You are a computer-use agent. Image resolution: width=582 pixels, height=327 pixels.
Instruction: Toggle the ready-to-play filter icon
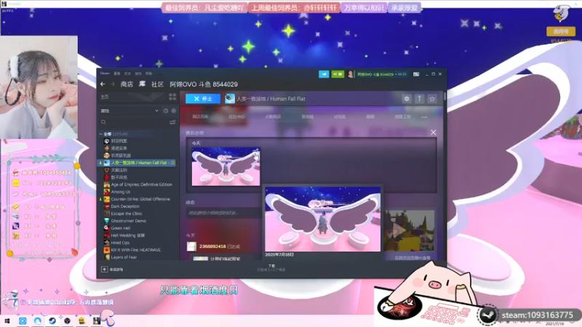click(173, 111)
